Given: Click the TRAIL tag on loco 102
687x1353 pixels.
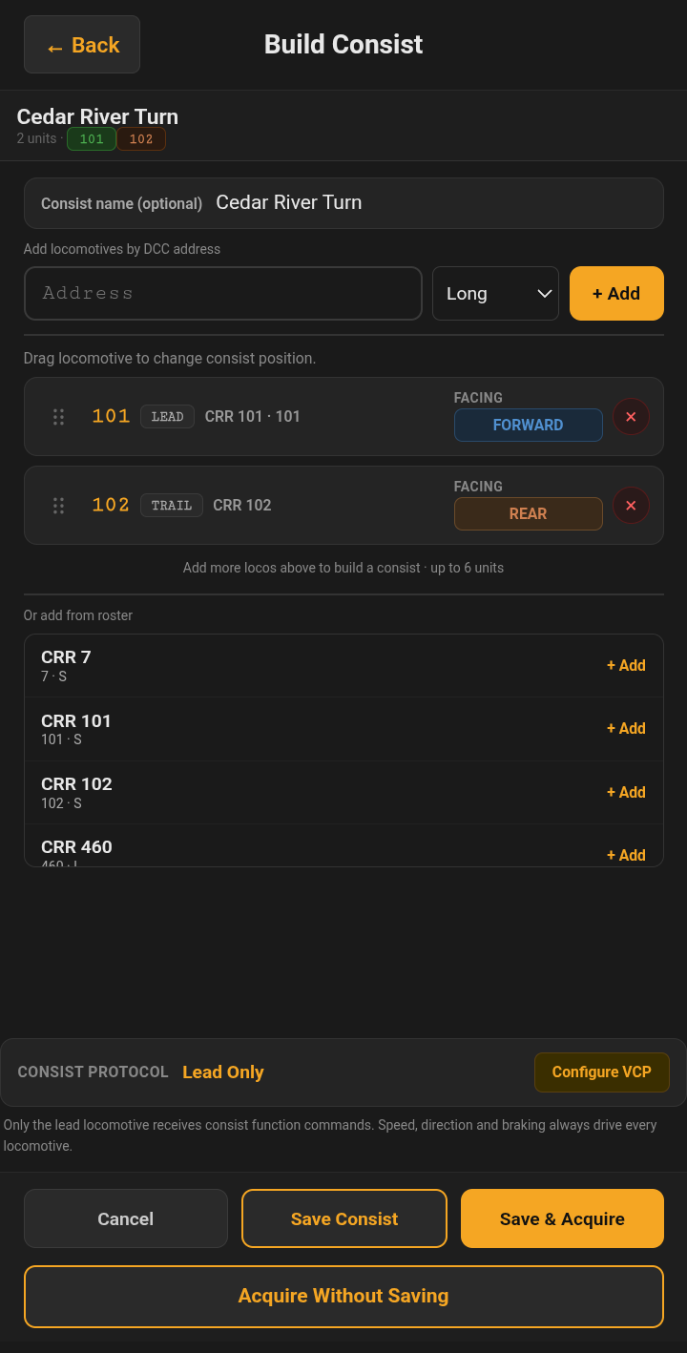Looking at the screenshot, I should [x=172, y=506].
